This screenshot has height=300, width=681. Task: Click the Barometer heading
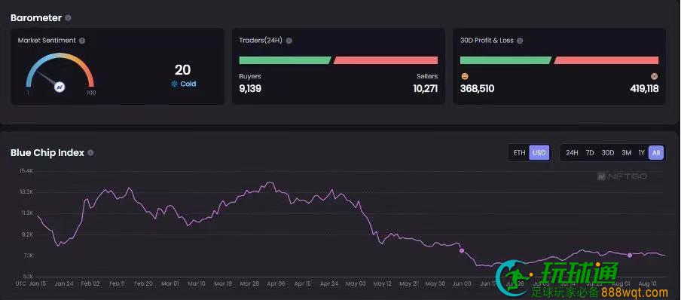click(36, 18)
